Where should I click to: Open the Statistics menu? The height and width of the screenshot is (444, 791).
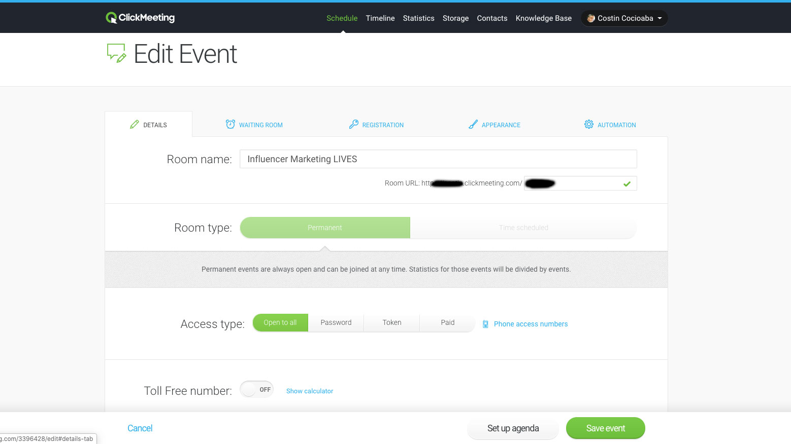(x=418, y=18)
